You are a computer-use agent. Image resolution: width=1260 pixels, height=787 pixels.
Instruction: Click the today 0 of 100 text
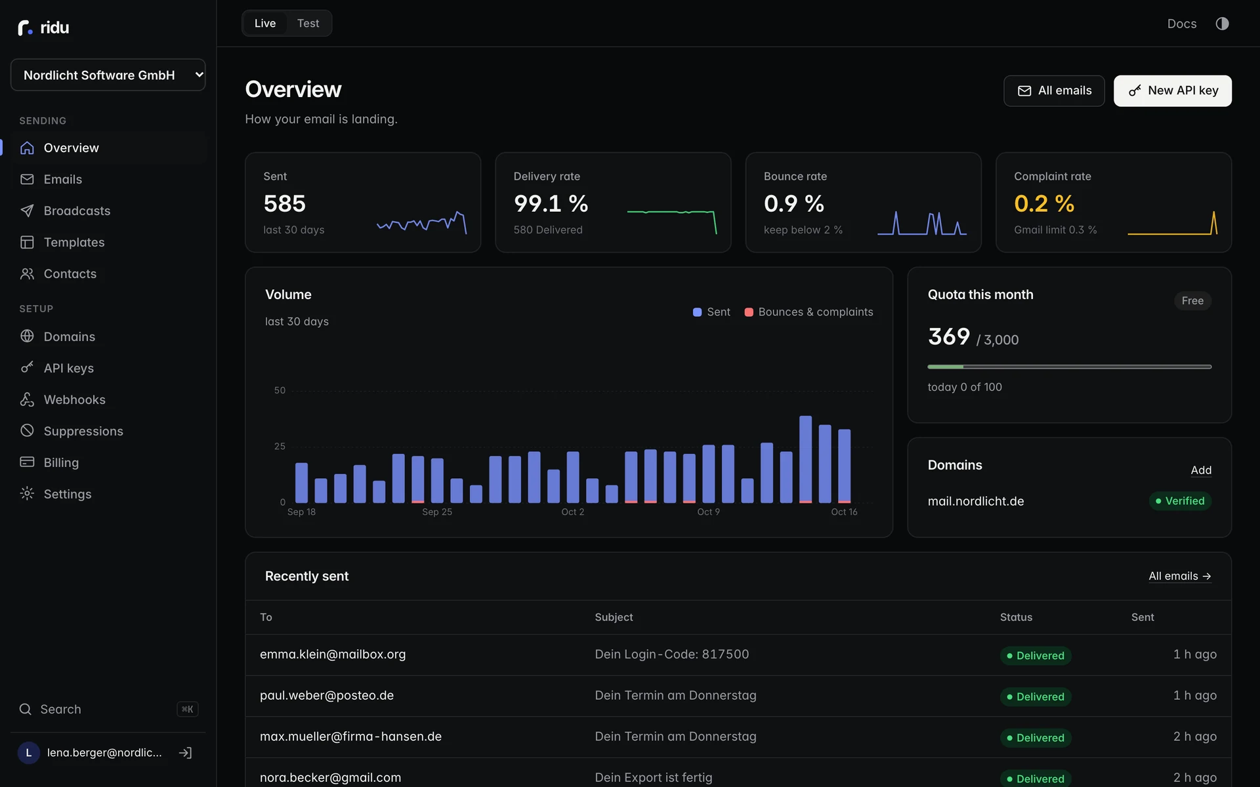tap(964, 387)
